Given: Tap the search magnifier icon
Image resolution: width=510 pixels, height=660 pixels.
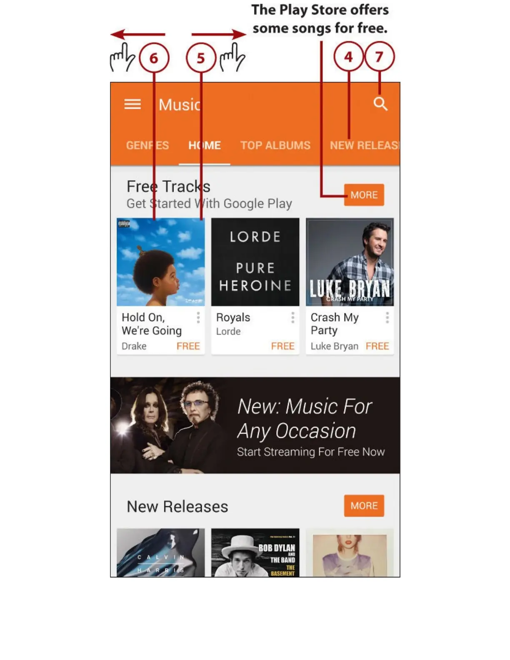Looking at the screenshot, I should point(380,104).
